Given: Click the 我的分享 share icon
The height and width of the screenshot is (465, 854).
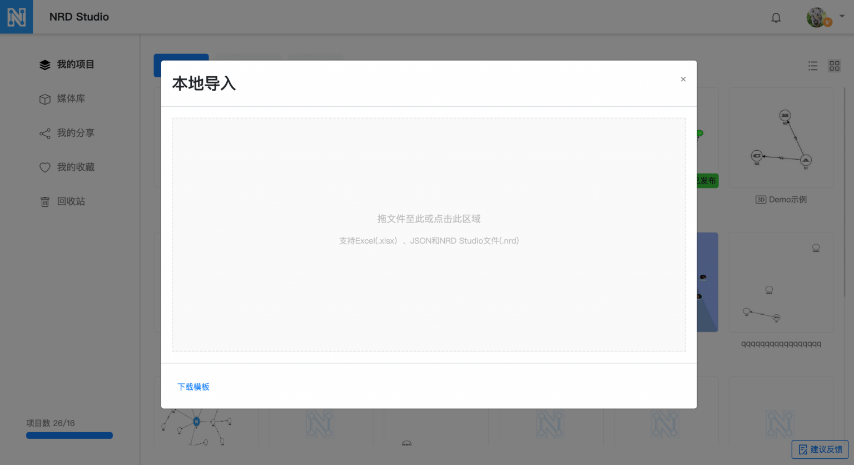Looking at the screenshot, I should pyautogui.click(x=44, y=133).
